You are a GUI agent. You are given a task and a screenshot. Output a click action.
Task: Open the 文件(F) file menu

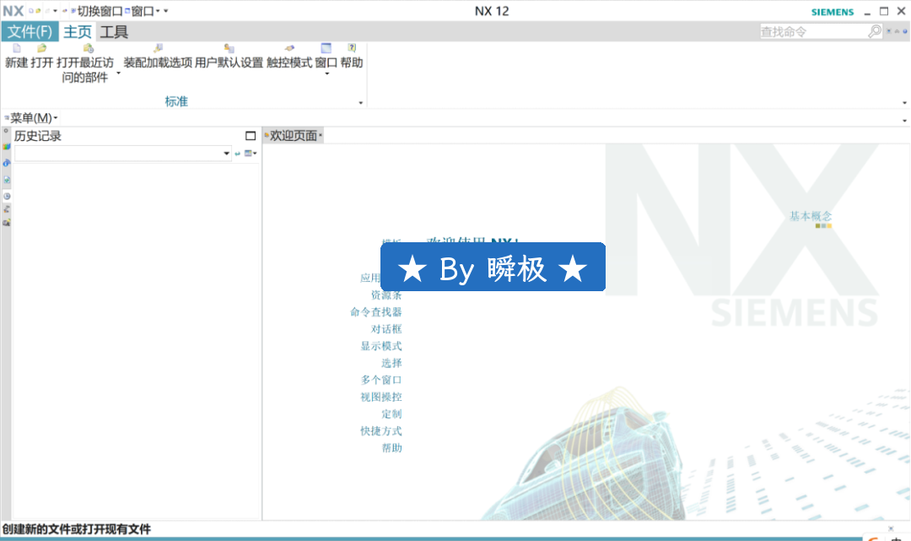(x=30, y=32)
